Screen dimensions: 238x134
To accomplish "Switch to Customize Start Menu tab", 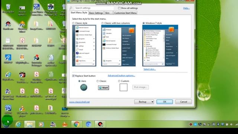I will point(125,13).
